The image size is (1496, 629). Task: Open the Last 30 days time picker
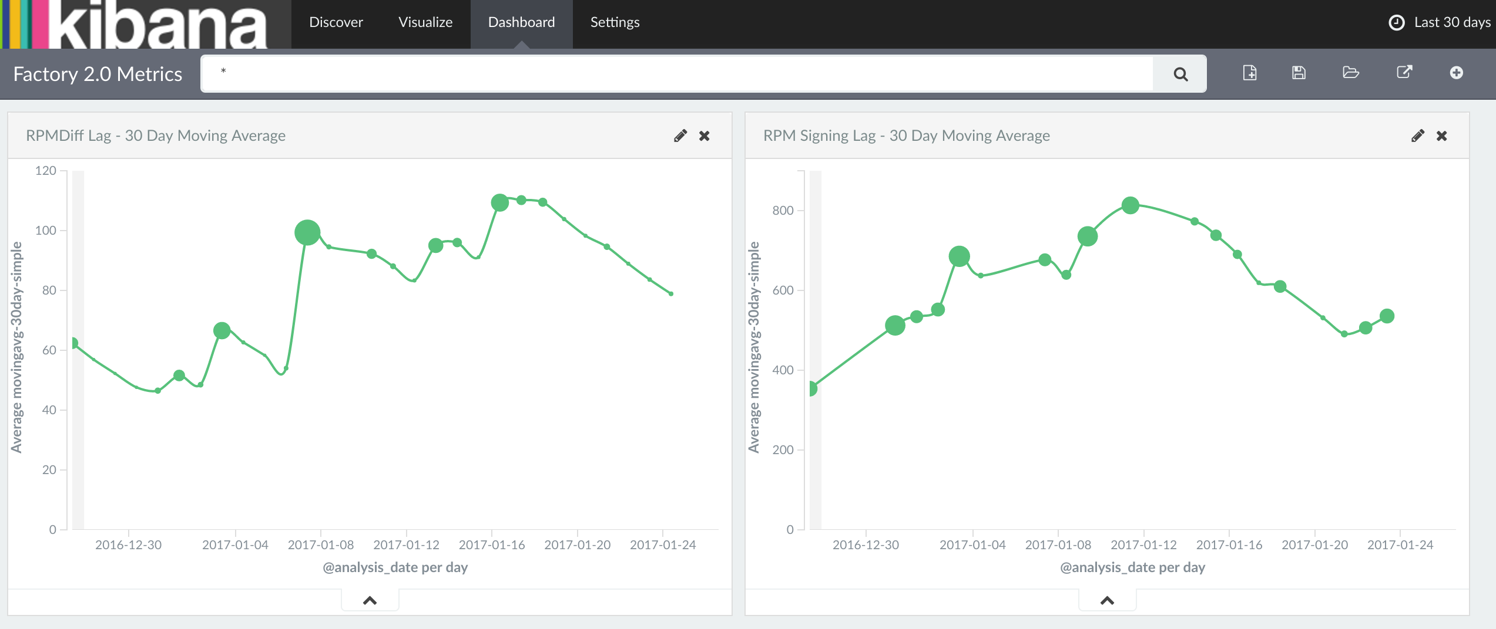tap(1440, 22)
